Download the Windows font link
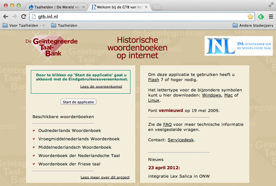Viewport: 276px width, 186px height. [x=212, y=95]
